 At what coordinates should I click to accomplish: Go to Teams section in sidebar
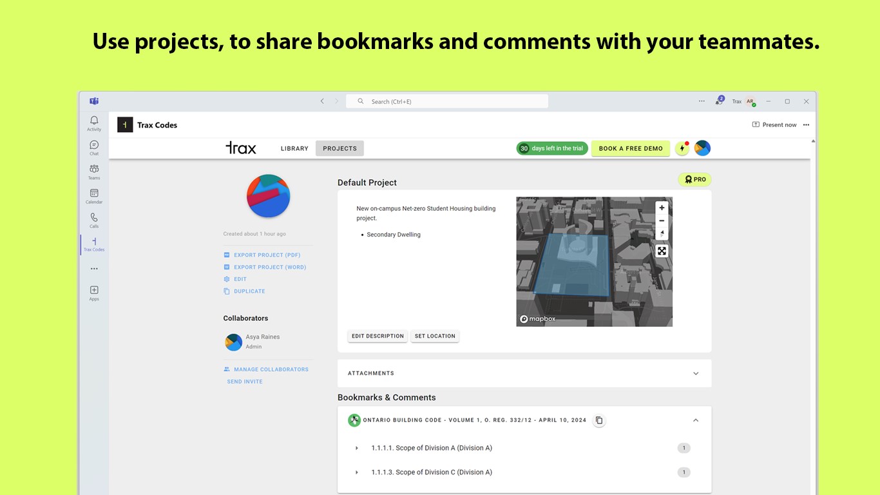pos(94,172)
